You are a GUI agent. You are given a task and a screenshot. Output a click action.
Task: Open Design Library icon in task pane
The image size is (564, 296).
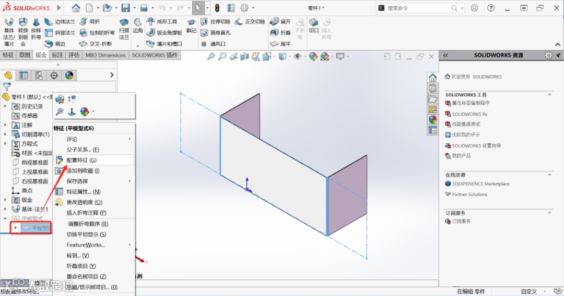(x=433, y=88)
